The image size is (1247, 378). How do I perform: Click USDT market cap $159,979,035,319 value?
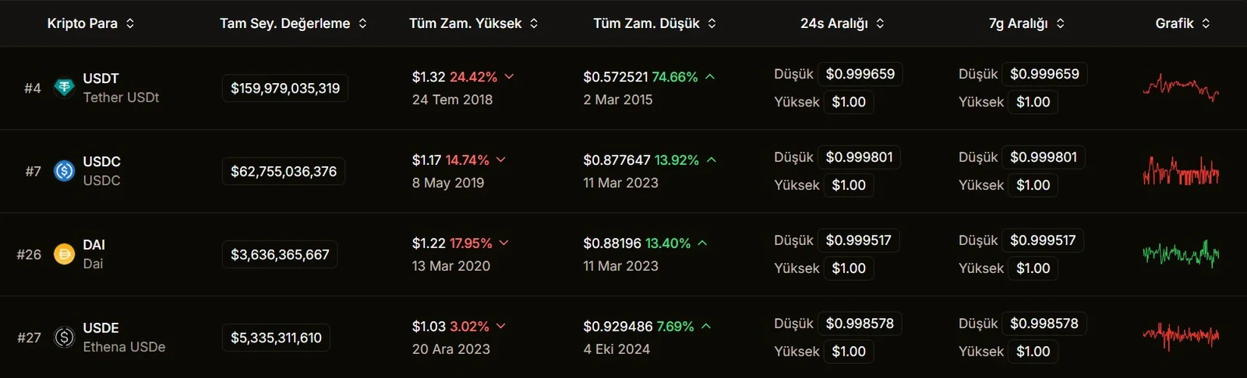tap(285, 88)
